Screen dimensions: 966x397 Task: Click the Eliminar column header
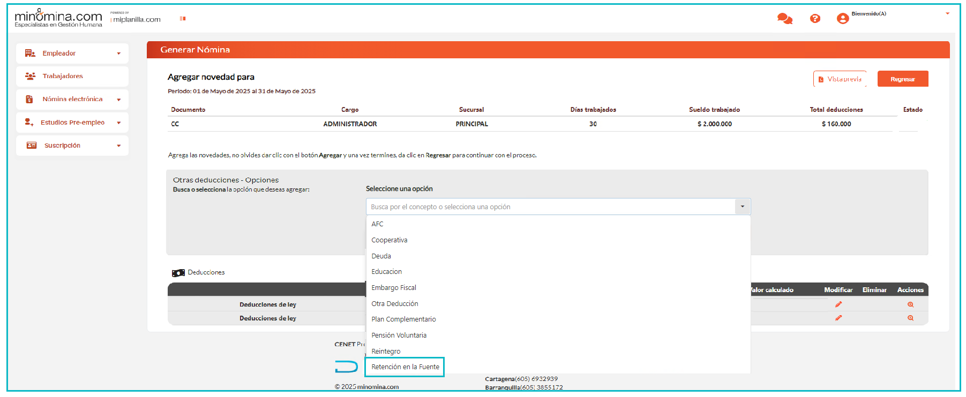coord(874,290)
